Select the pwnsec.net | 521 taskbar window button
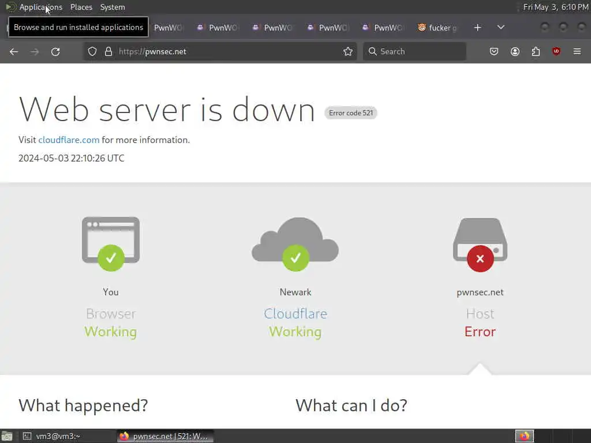 tap(165, 436)
